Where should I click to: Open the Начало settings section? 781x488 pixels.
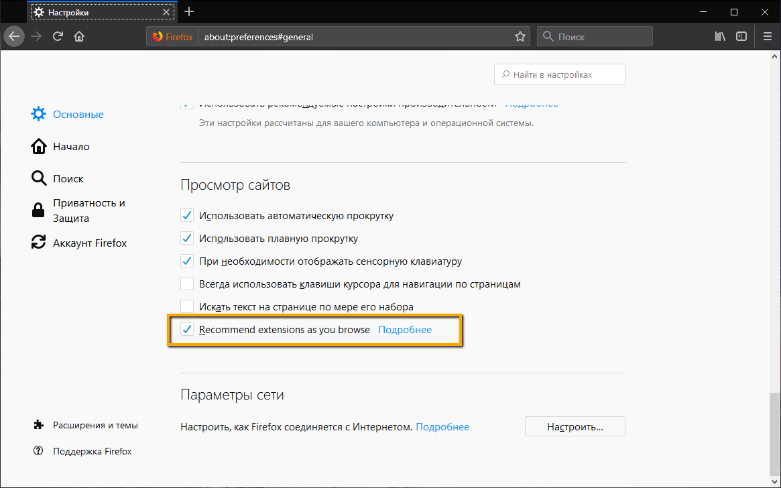coord(71,146)
